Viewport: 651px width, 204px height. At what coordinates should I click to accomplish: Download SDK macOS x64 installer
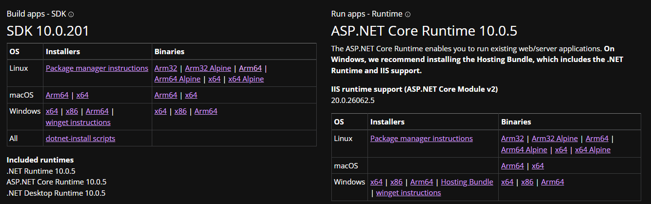(82, 95)
